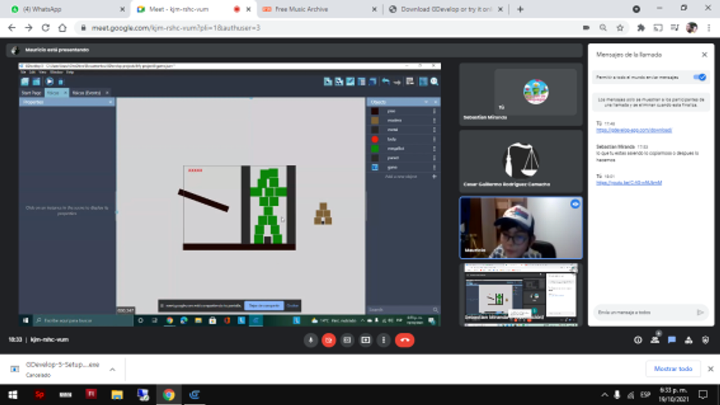Open the participants people panel
The height and width of the screenshot is (405, 720).
[x=655, y=340]
